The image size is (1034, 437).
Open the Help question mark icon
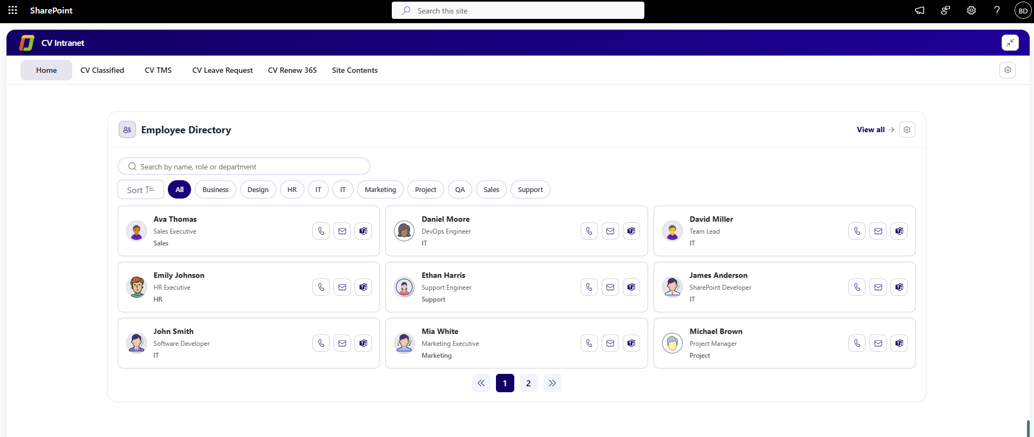coord(997,10)
